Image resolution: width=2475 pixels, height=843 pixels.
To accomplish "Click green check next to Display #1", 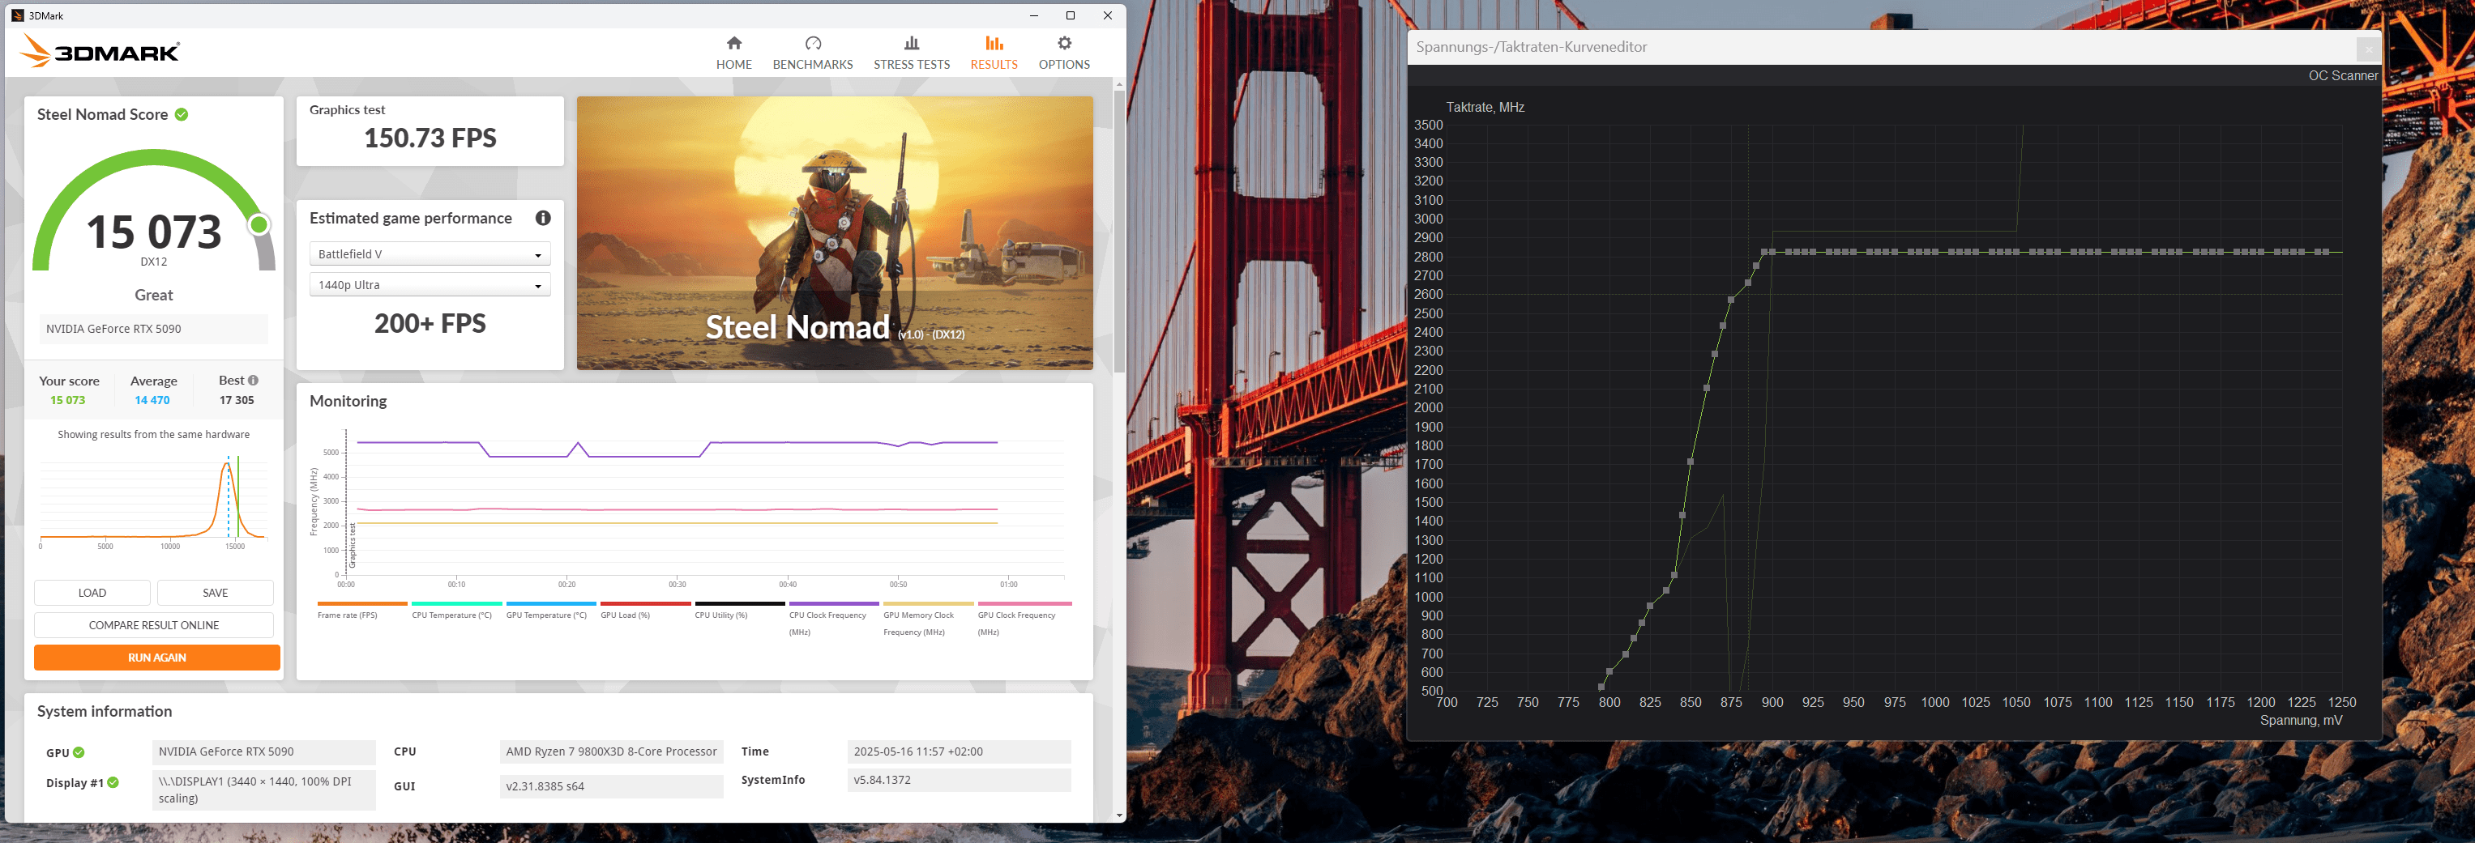I will pyautogui.click(x=113, y=782).
